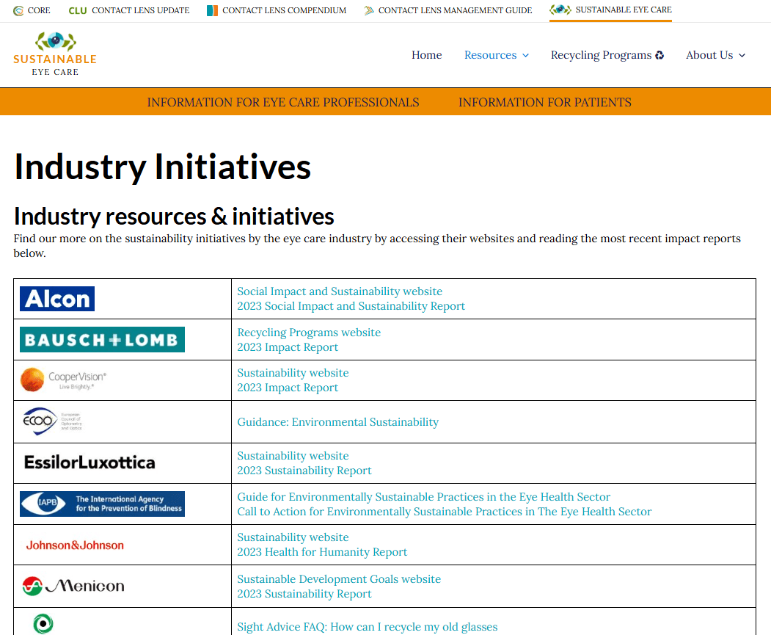Click the Menicon logo
Screen dimensions: 771x635
pyautogui.click(x=73, y=586)
